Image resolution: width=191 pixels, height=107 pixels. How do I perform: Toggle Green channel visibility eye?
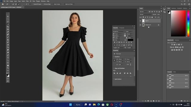click(168, 83)
